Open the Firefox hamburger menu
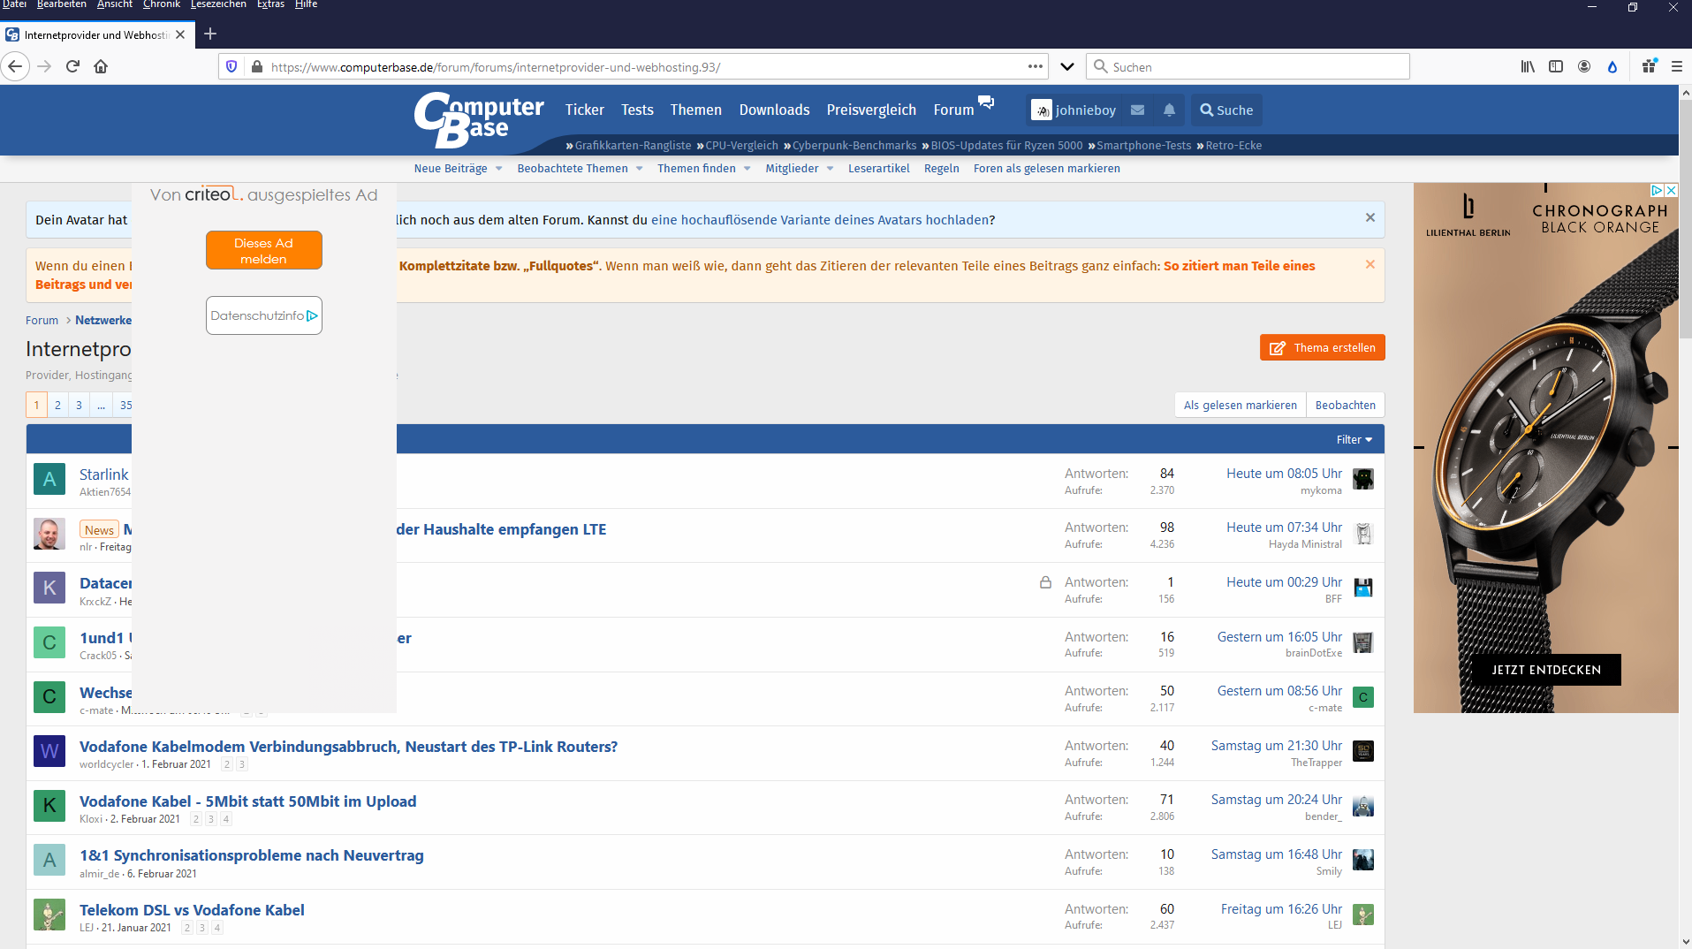 coord(1676,66)
